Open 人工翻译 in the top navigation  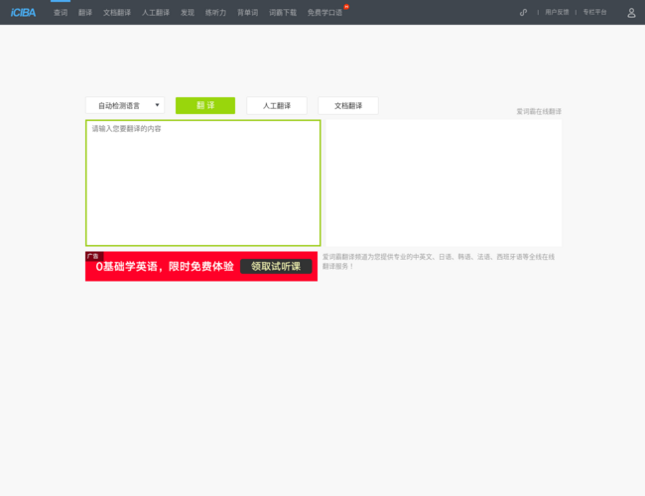click(x=156, y=13)
